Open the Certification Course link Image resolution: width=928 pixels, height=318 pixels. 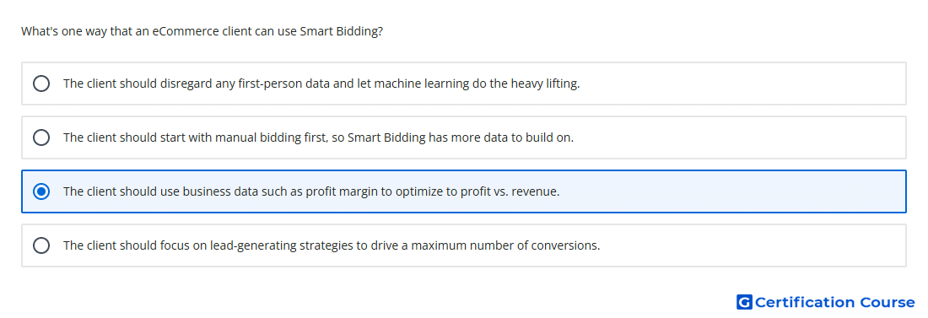(x=826, y=302)
